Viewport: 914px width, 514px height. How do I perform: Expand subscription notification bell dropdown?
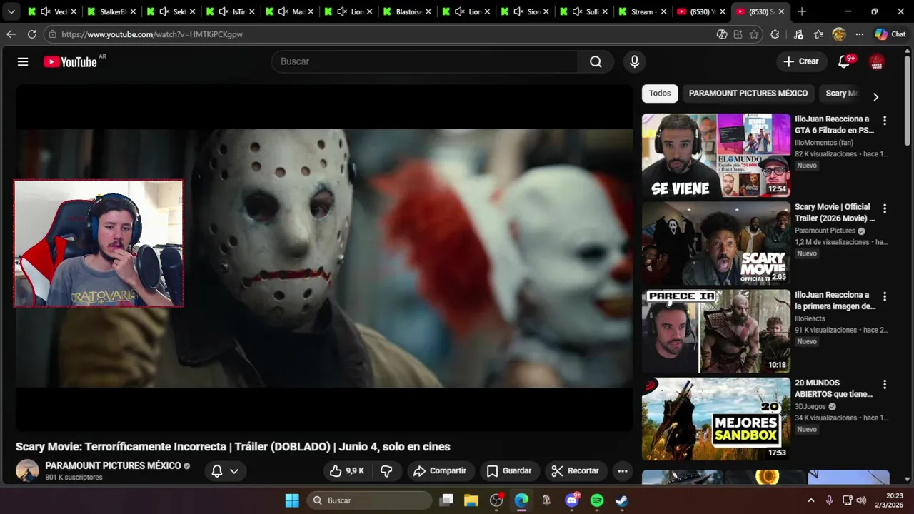[225, 470]
